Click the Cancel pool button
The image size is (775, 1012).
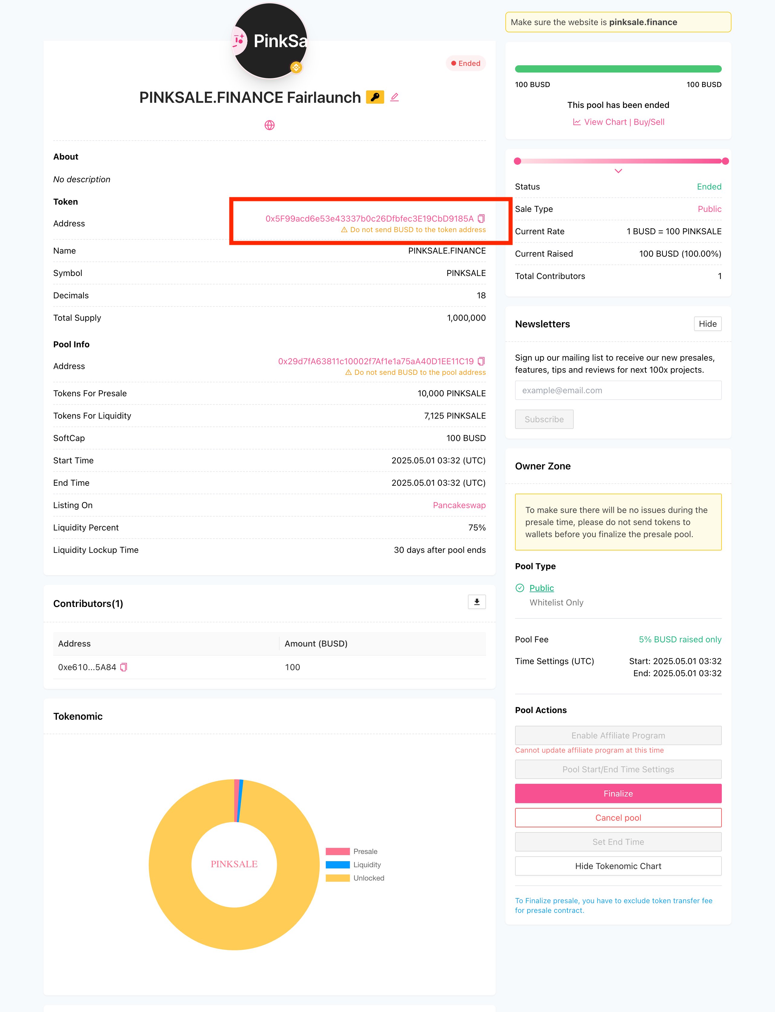pos(618,818)
